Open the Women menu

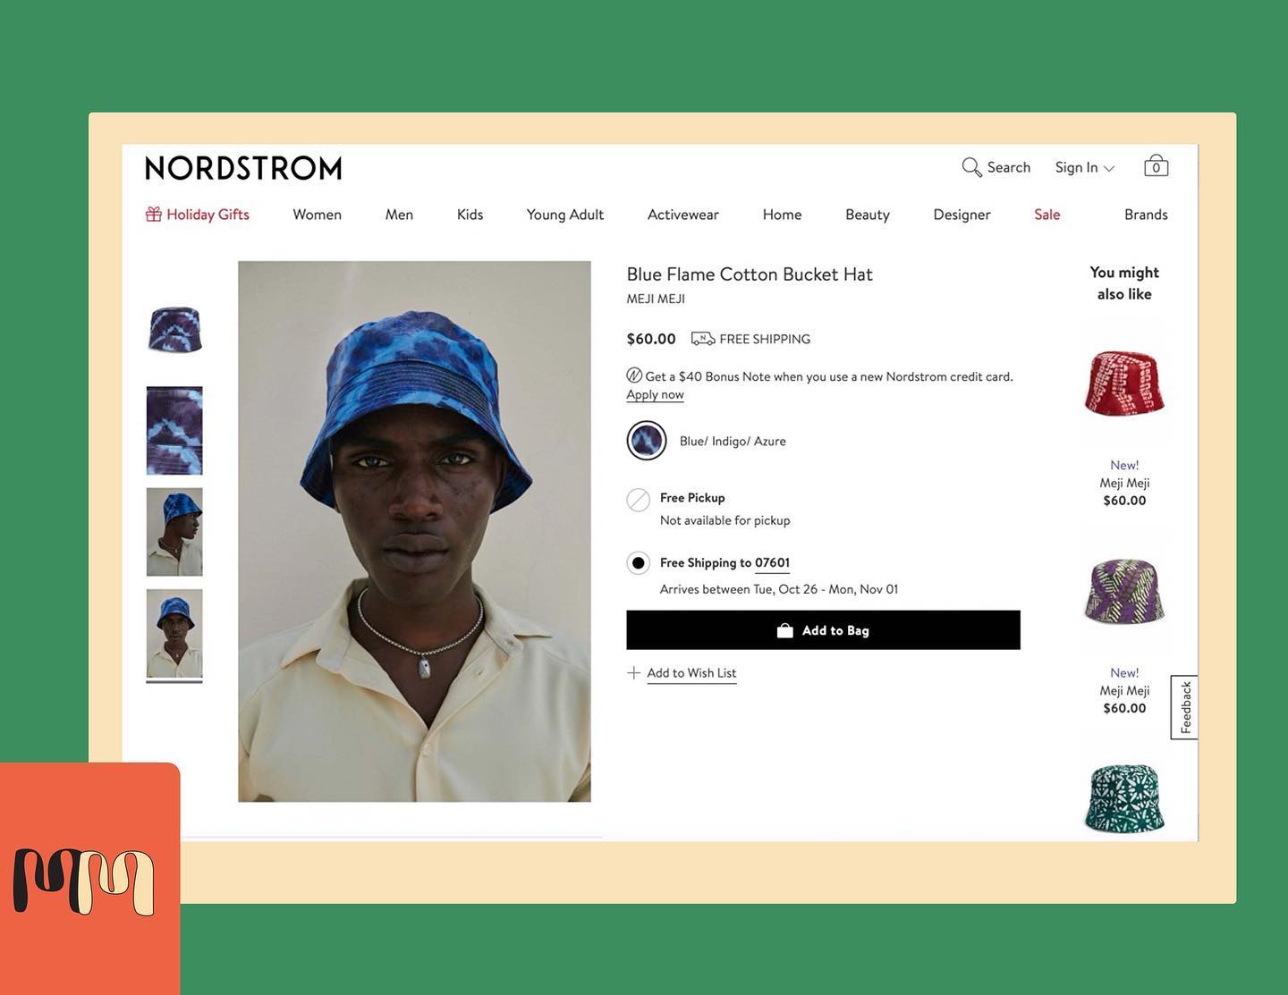(x=318, y=215)
